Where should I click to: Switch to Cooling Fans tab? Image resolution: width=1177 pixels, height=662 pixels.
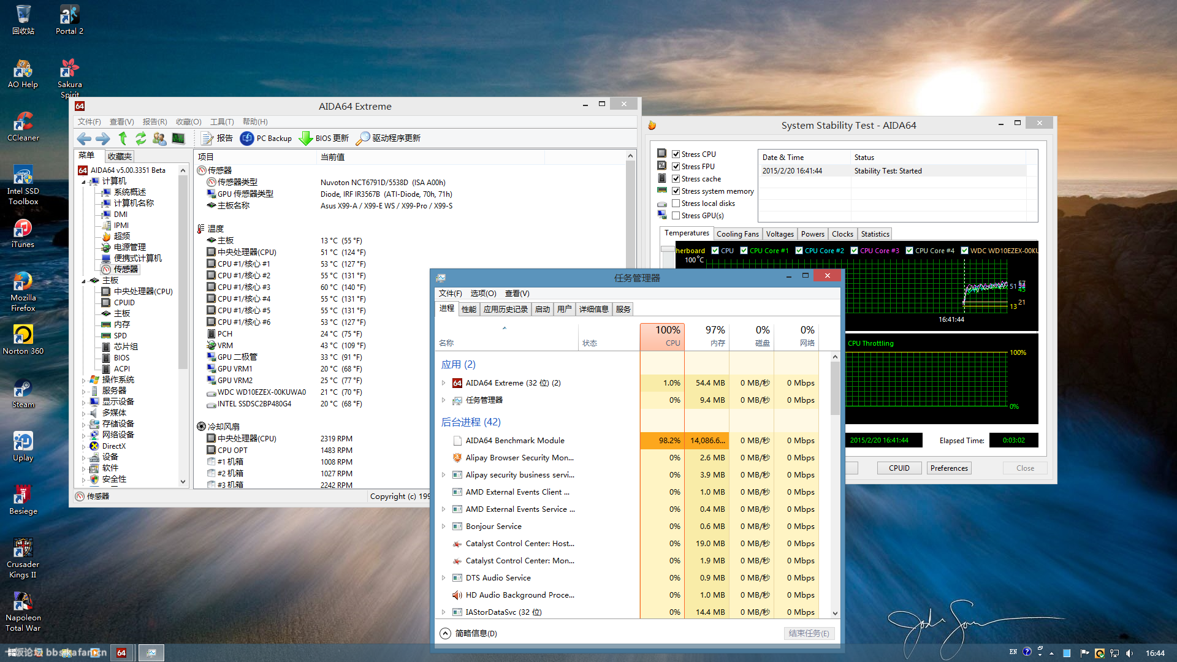coord(737,234)
